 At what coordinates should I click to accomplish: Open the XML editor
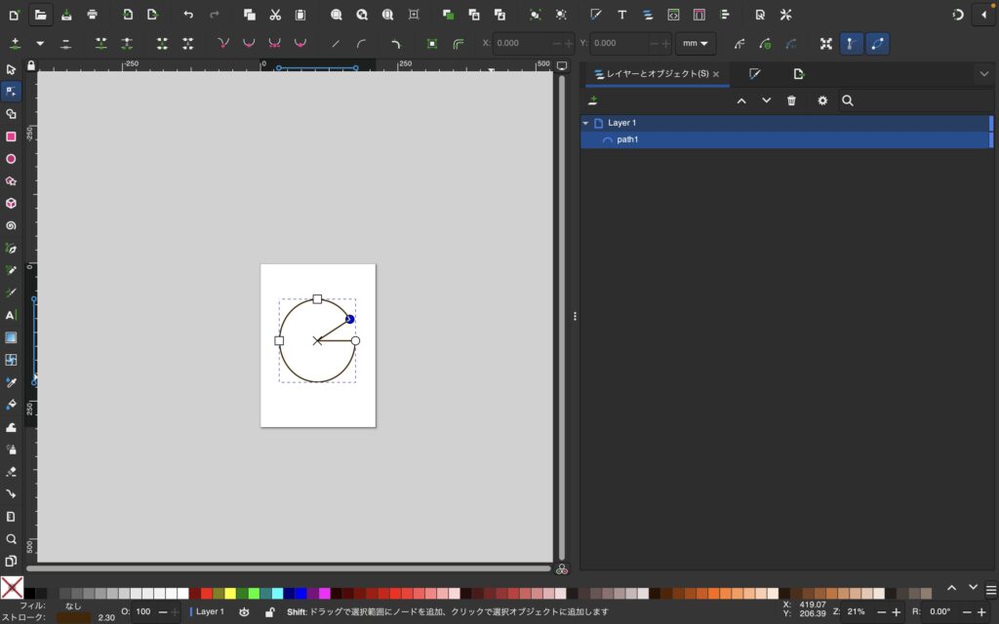(673, 15)
